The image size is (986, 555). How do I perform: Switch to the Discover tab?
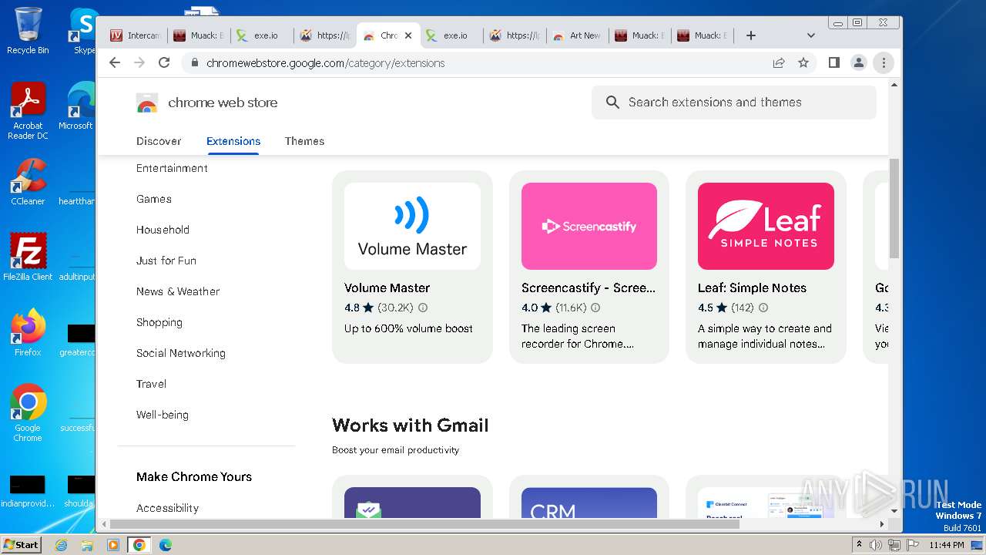tap(159, 141)
